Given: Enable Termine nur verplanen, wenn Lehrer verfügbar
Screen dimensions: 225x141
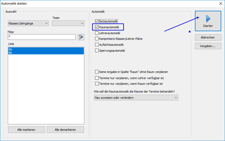Looking at the screenshot, I should point(97,78).
